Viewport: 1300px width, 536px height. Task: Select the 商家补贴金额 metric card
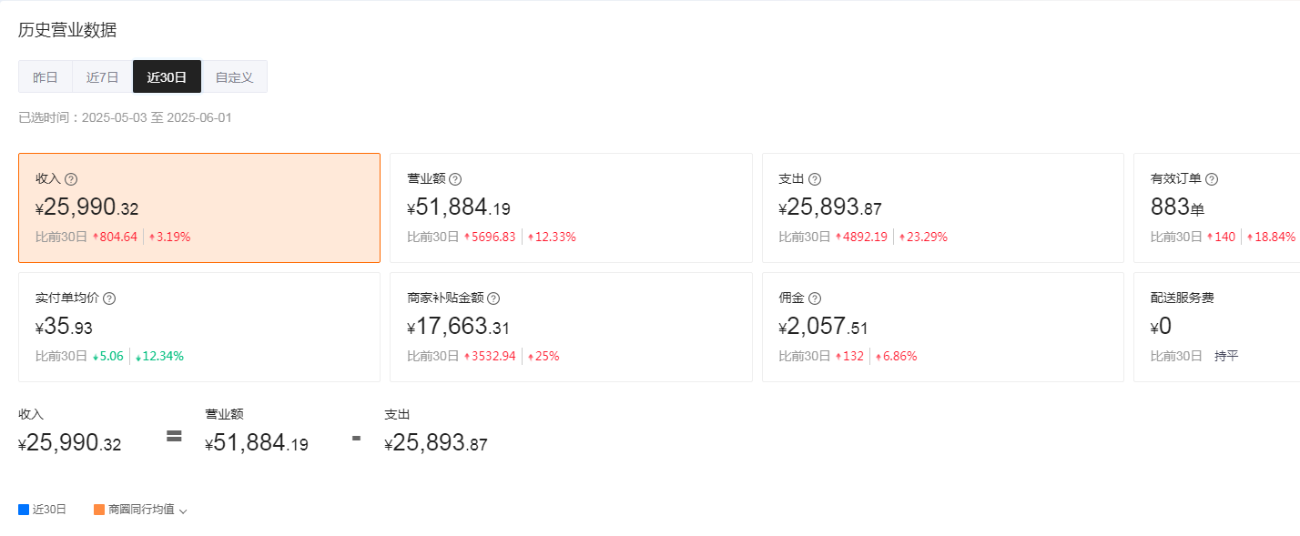pyautogui.click(x=571, y=327)
